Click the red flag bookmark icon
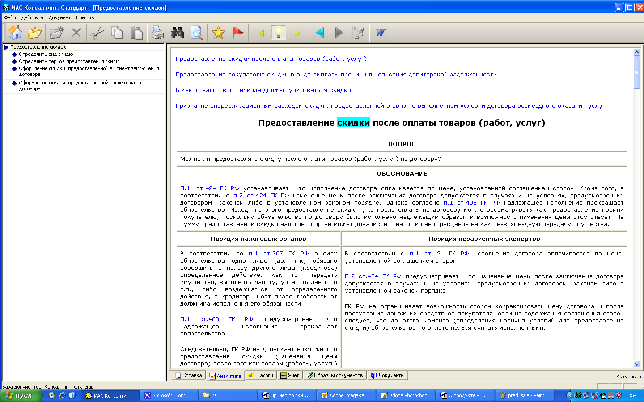Image resolution: width=644 pixels, height=402 pixels. (x=238, y=33)
